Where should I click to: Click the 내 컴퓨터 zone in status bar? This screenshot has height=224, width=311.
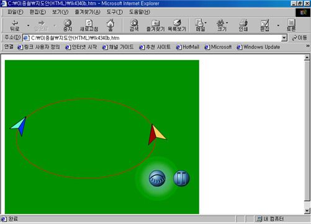click(x=270, y=219)
